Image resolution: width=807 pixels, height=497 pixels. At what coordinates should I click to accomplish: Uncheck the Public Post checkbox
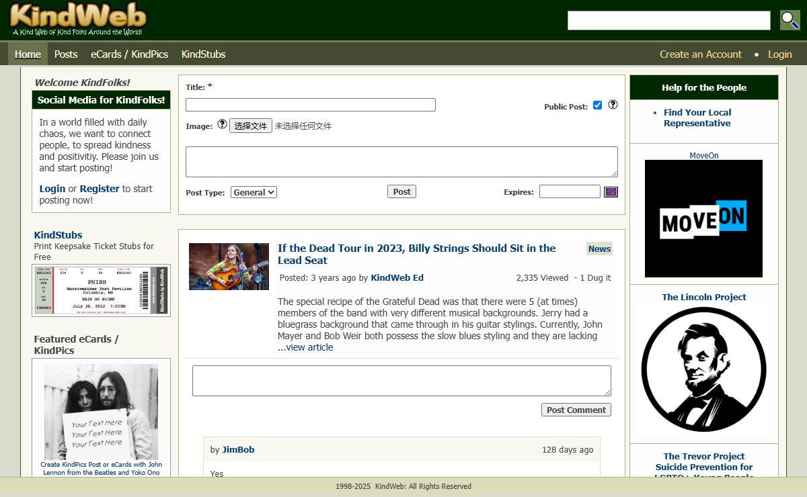[597, 105]
